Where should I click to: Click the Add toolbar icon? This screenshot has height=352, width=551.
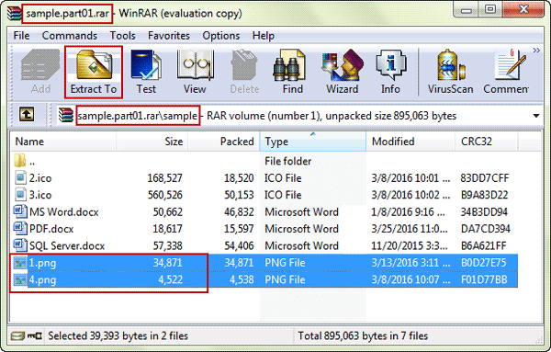coord(40,72)
